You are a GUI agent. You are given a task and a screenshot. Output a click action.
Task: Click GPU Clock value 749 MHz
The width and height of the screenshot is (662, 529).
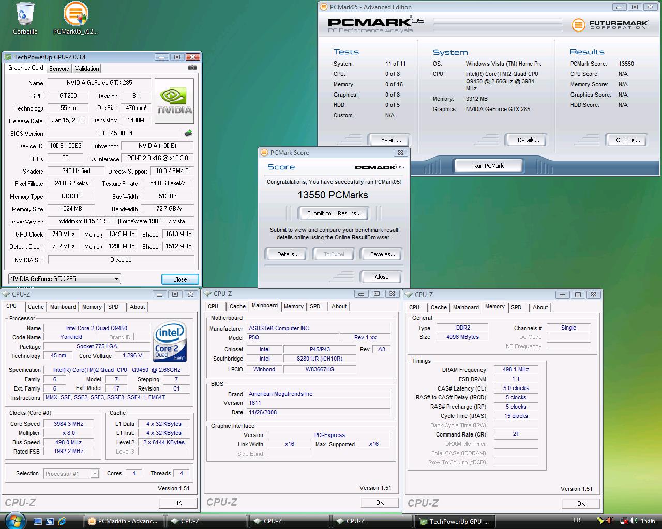coord(64,234)
